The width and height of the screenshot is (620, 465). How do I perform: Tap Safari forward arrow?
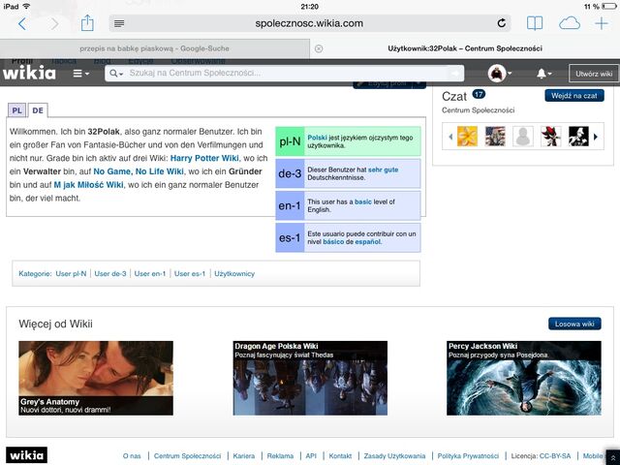(x=54, y=23)
